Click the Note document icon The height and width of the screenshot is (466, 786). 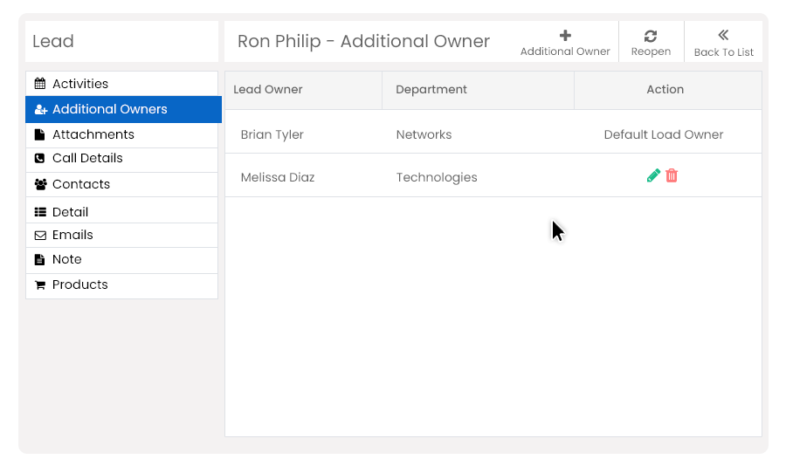39,259
